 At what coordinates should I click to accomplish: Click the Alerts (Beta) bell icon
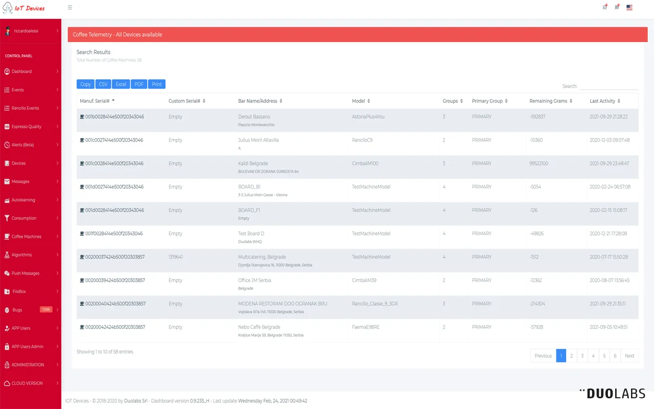click(7, 145)
